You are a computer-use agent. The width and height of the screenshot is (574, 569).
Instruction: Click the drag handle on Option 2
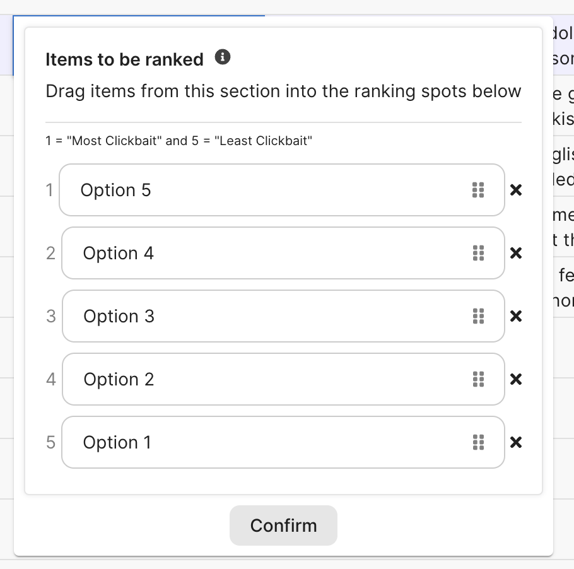pos(478,379)
